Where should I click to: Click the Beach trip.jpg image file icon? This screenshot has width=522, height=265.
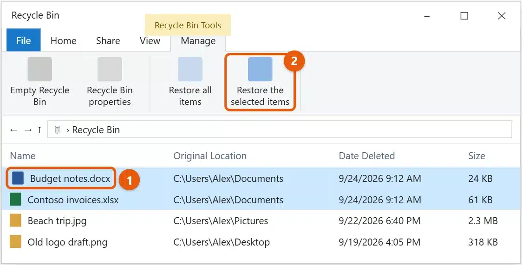16,220
